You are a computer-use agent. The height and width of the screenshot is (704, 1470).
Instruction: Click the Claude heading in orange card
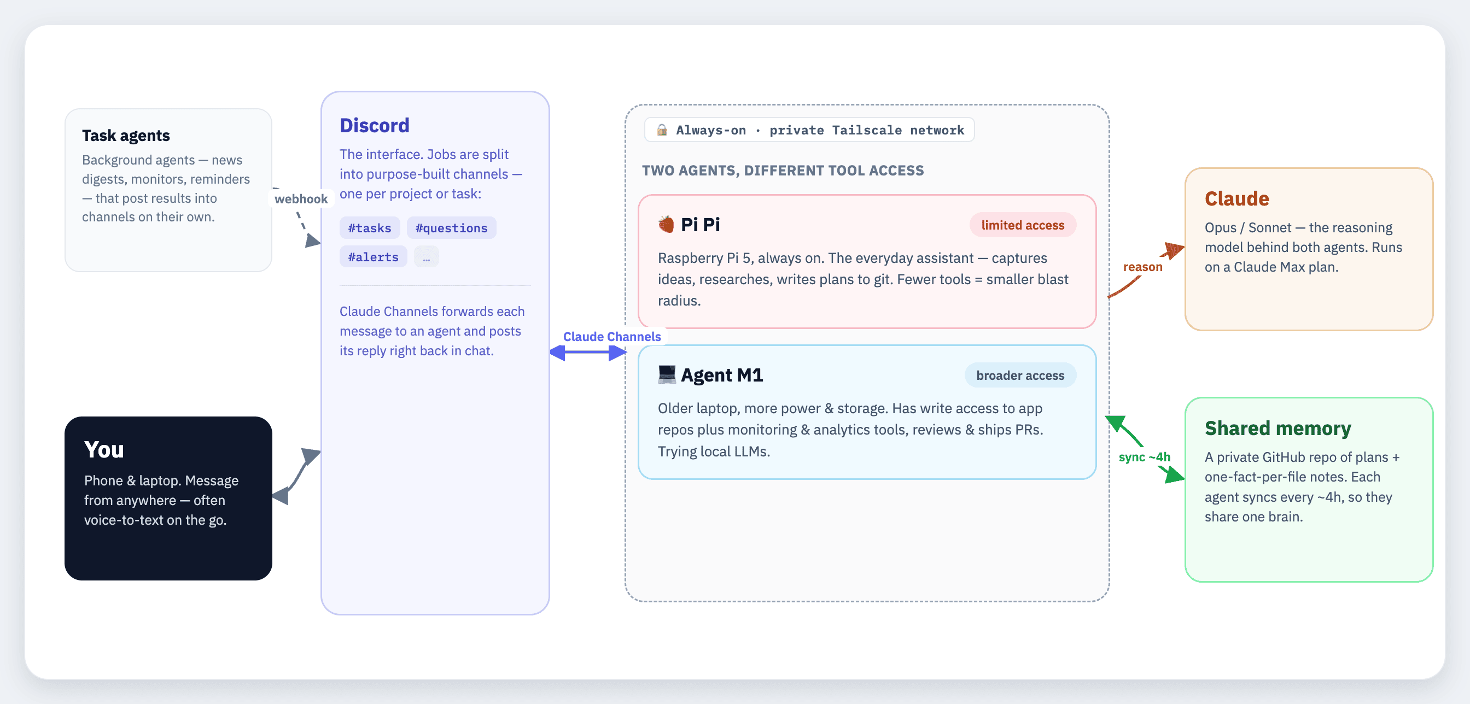click(1236, 199)
